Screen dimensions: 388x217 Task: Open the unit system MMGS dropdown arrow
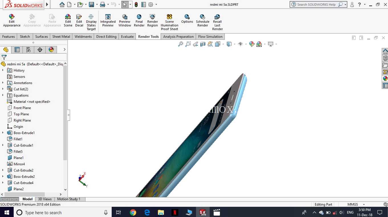tap(364, 205)
